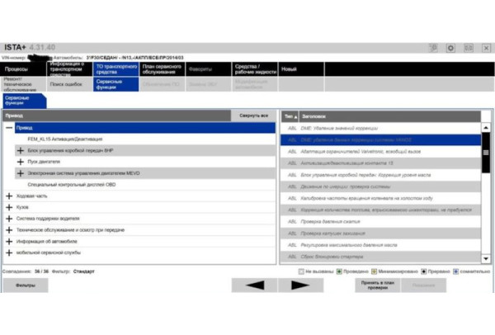
Task: Click the Свернуть все button
Action: [x=252, y=116]
